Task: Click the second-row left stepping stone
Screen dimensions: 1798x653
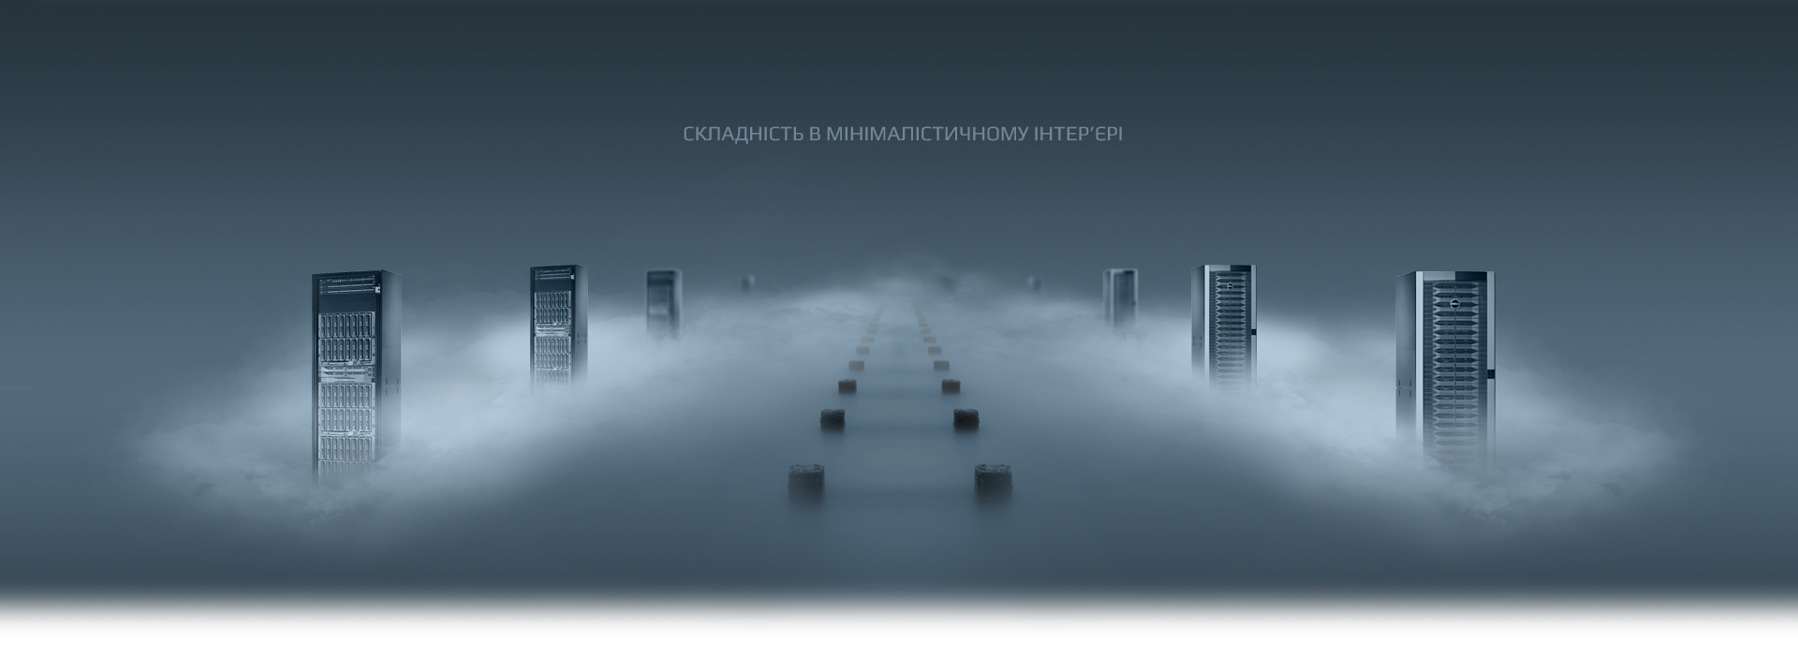Action: pyautogui.click(x=833, y=419)
